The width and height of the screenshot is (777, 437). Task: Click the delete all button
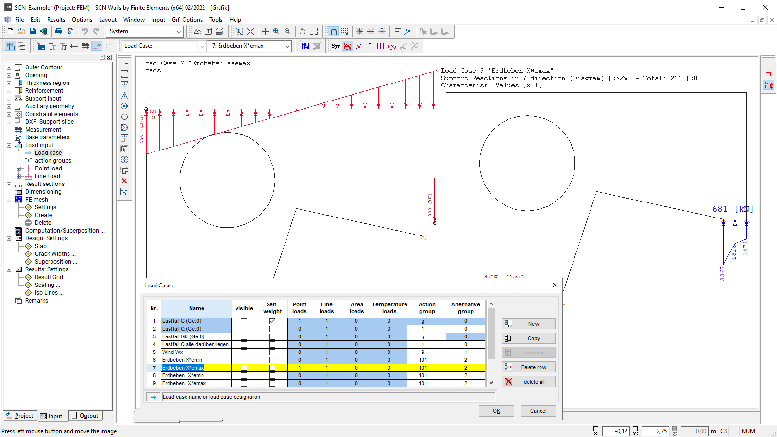coord(528,382)
